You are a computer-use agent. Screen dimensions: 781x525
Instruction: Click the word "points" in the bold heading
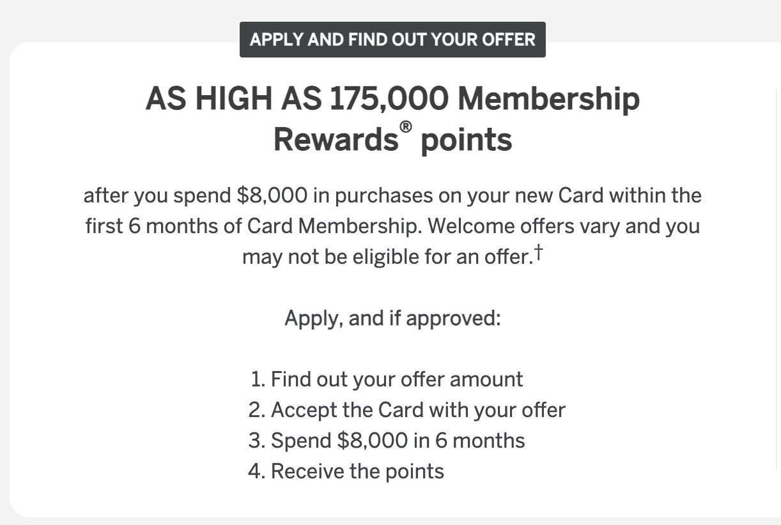pyautogui.click(x=467, y=139)
